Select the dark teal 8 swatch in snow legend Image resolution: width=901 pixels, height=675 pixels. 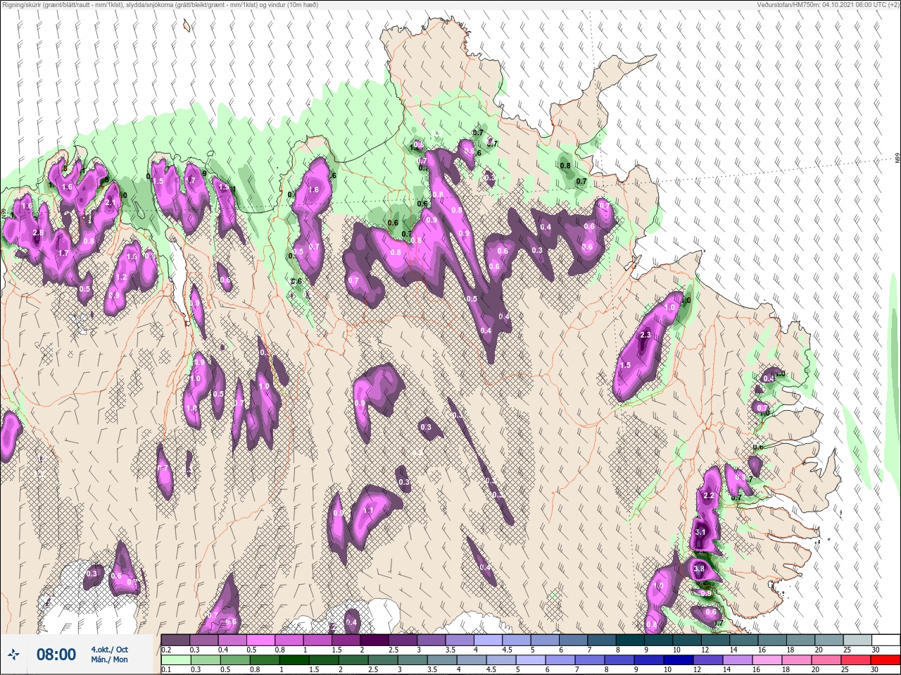pyautogui.click(x=631, y=640)
